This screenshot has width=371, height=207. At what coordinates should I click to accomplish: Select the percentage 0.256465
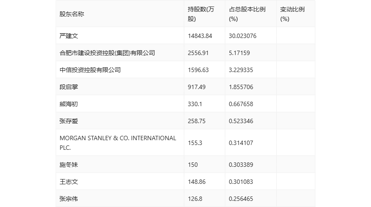(241, 199)
